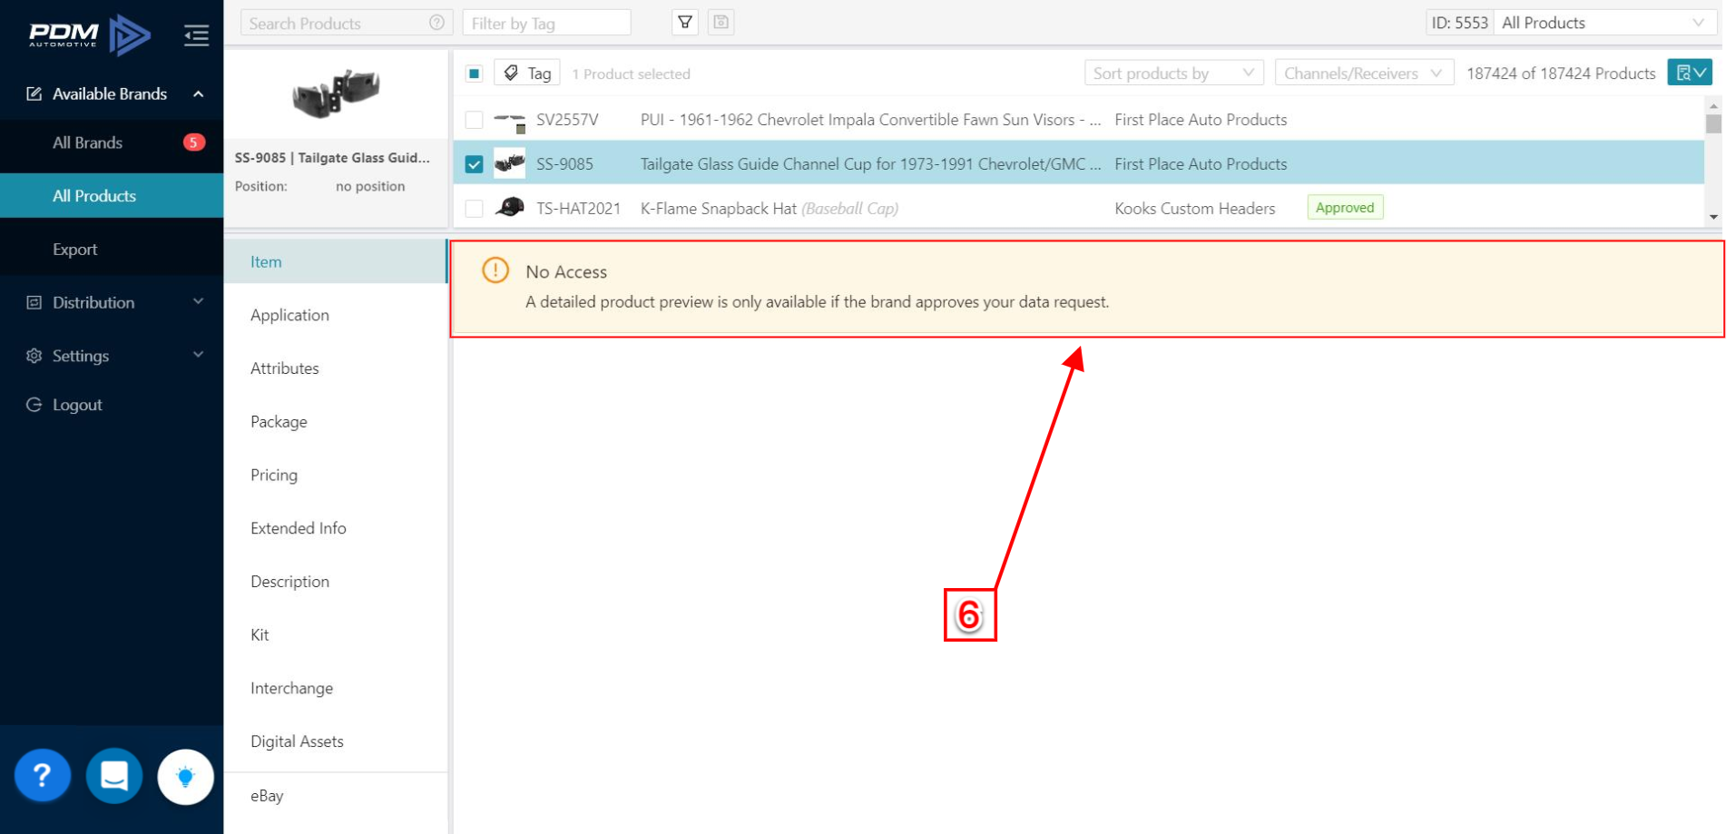
Task: Click the No Access warning icon
Action: 495,270
